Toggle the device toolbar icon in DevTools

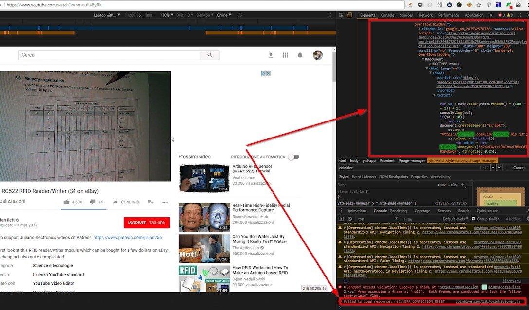[349, 15]
